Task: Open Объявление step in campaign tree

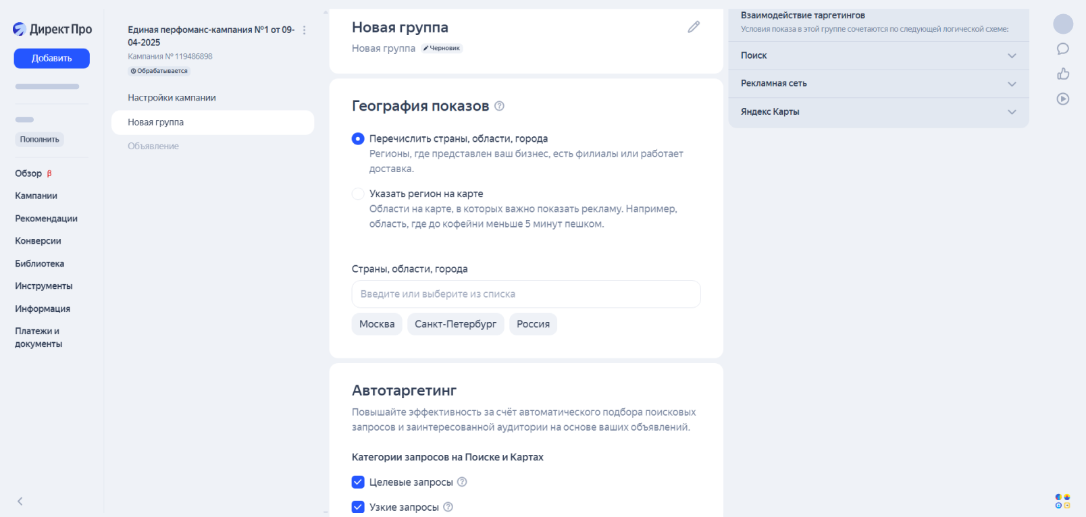Action: [x=153, y=146]
